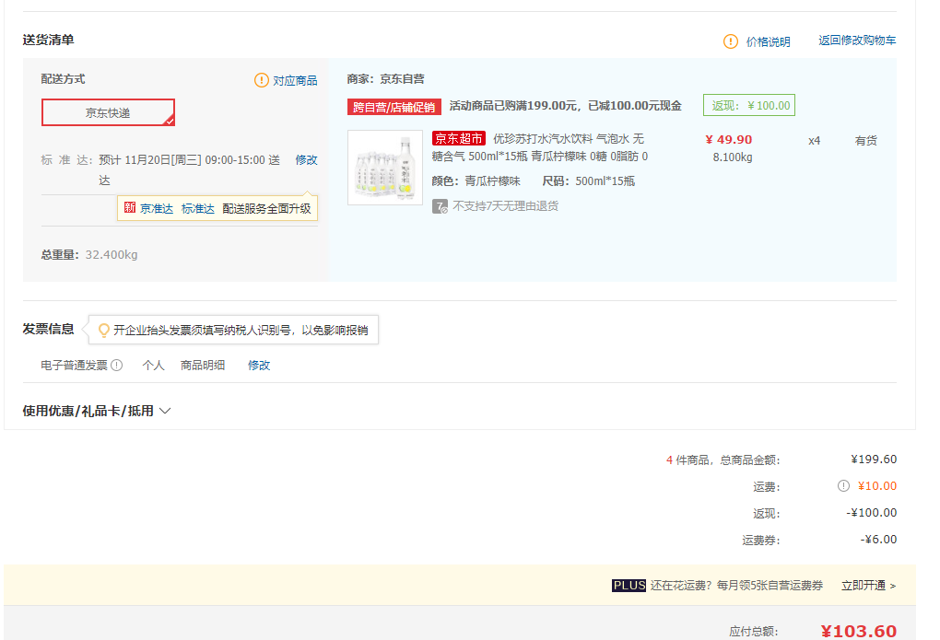Click the total weight 32.400kg

point(112,255)
